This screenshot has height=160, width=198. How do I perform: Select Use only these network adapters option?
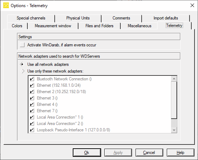click(22, 71)
